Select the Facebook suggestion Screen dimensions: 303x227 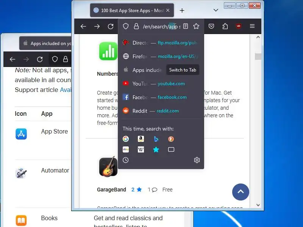161,97
